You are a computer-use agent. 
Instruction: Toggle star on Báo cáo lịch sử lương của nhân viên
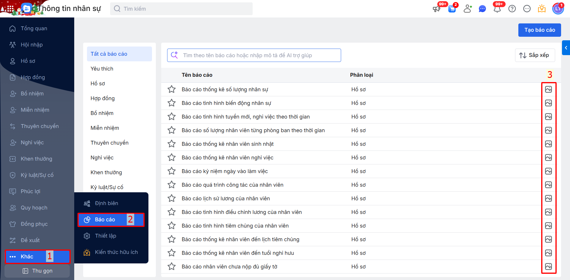(x=172, y=199)
